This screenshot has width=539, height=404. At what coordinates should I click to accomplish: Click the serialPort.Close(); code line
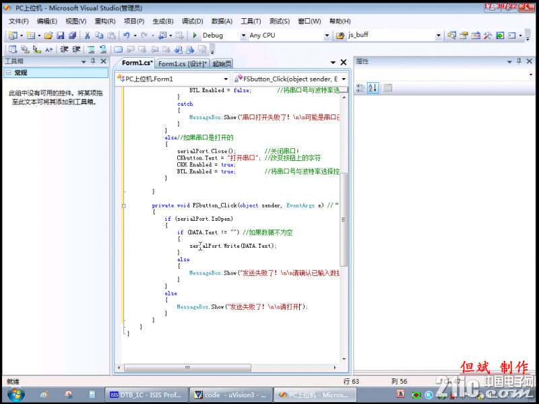click(207, 151)
